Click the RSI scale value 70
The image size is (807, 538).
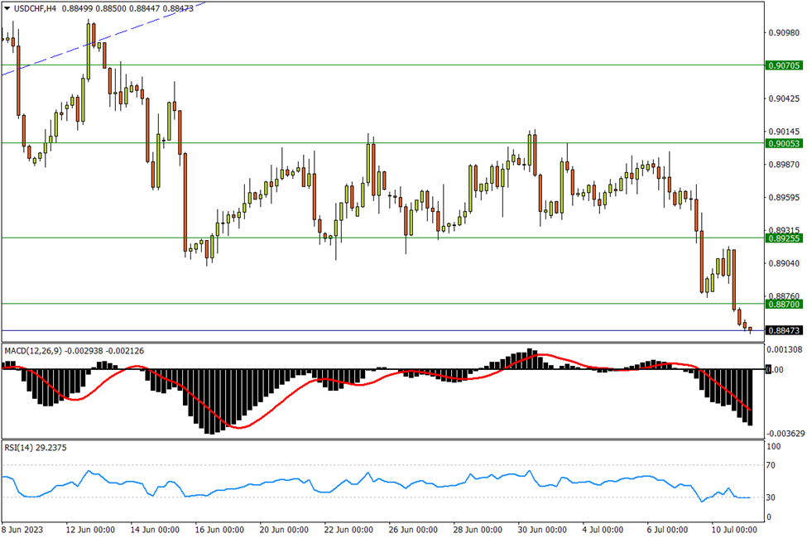(772, 466)
